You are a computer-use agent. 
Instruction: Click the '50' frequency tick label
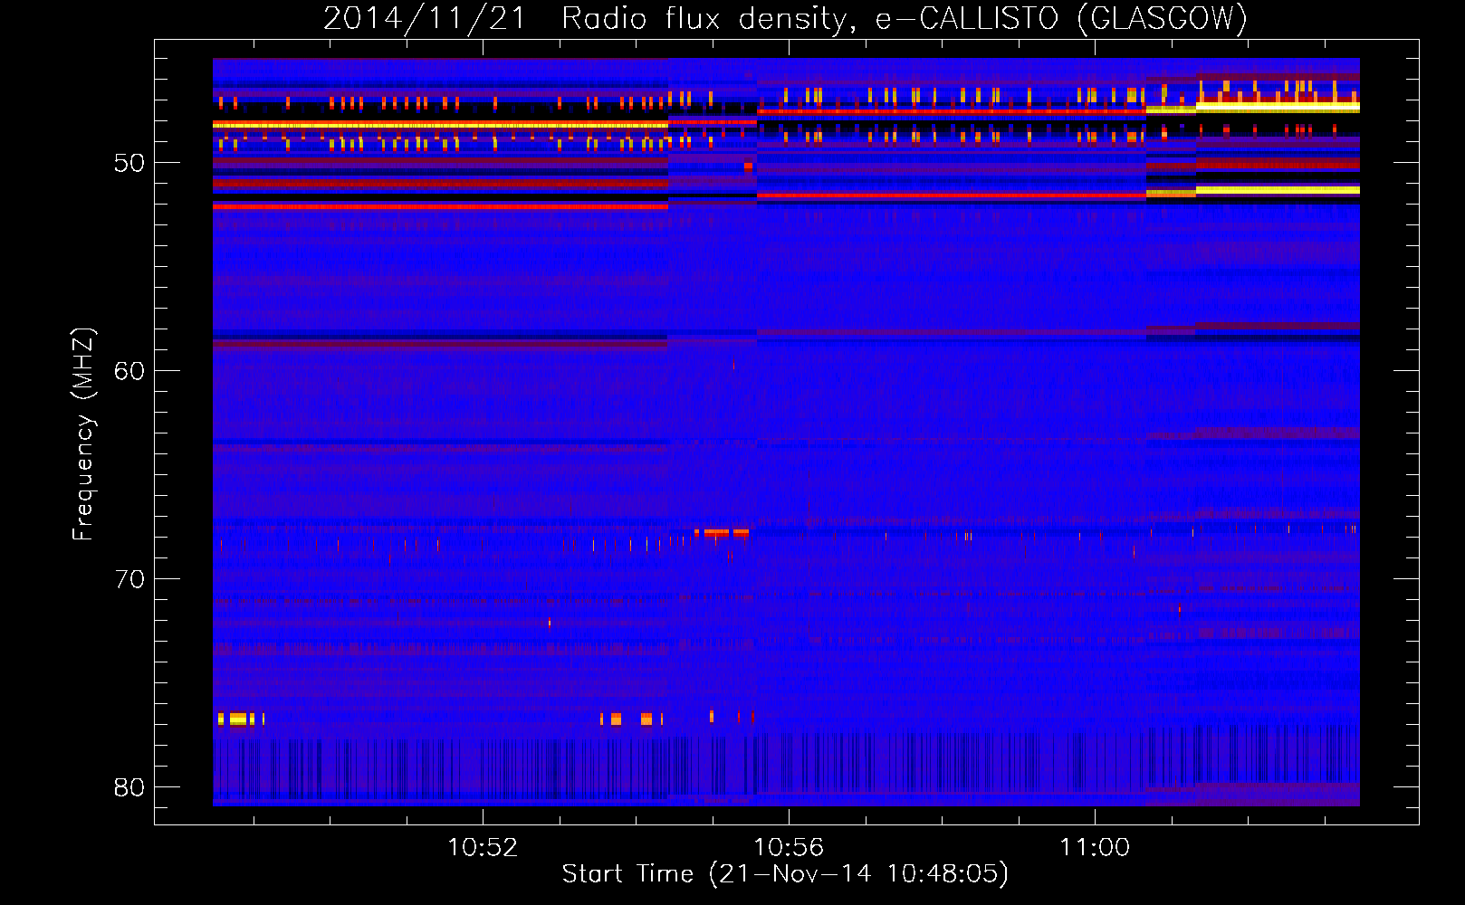coord(129,163)
